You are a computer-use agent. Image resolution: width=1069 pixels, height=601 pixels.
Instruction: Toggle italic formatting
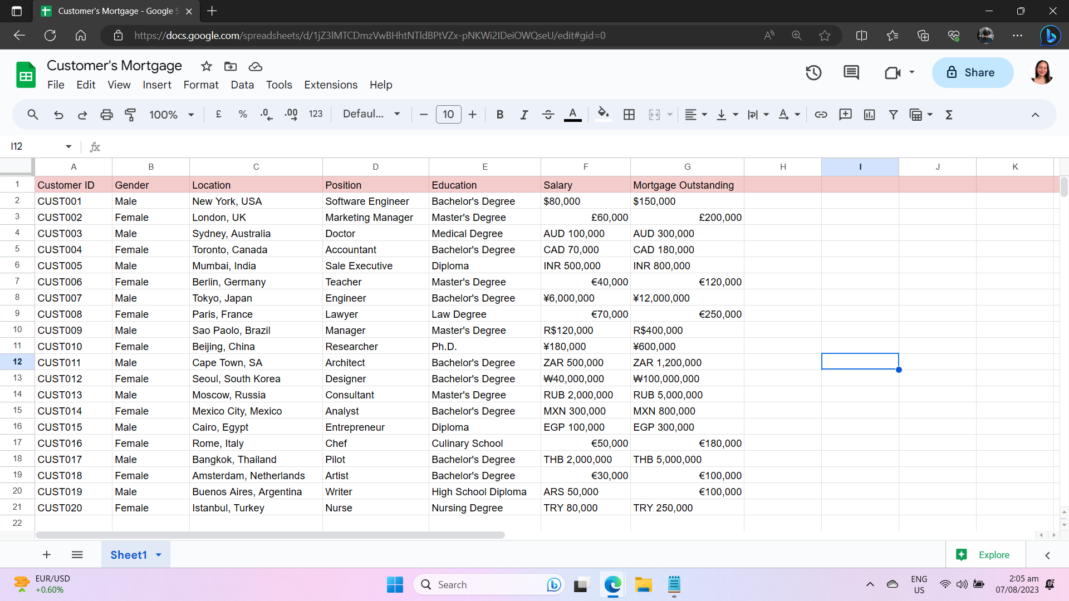pos(524,115)
